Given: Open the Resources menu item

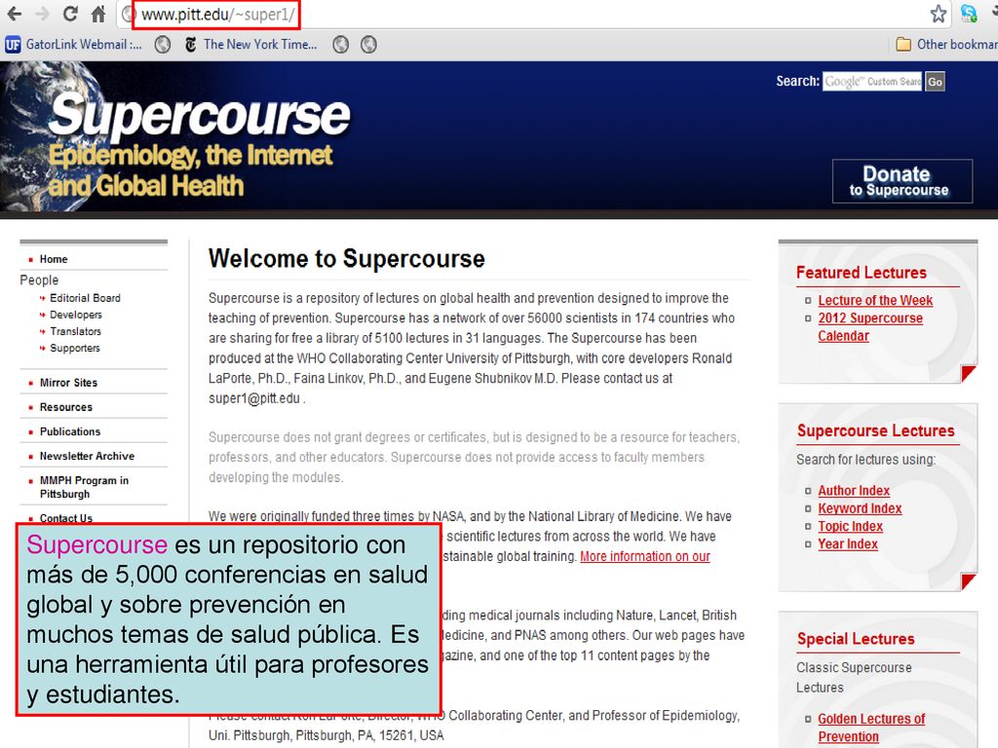Looking at the screenshot, I should click(66, 407).
